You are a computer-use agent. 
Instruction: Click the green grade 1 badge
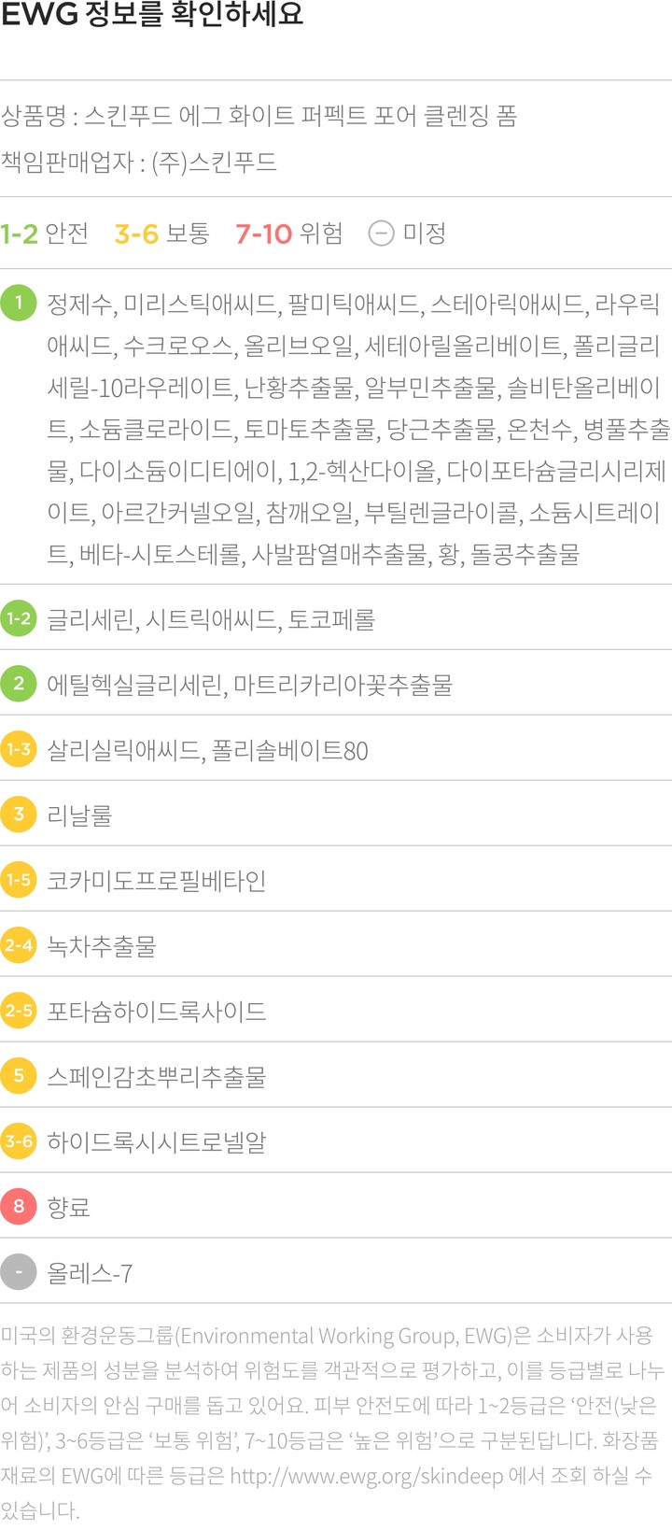click(19, 303)
